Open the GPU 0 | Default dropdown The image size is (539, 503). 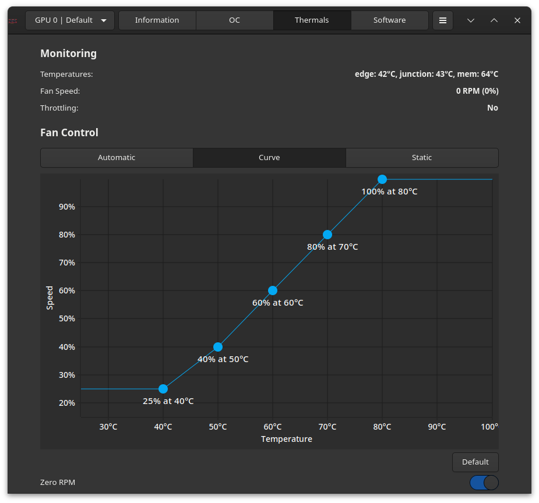pyautogui.click(x=71, y=20)
